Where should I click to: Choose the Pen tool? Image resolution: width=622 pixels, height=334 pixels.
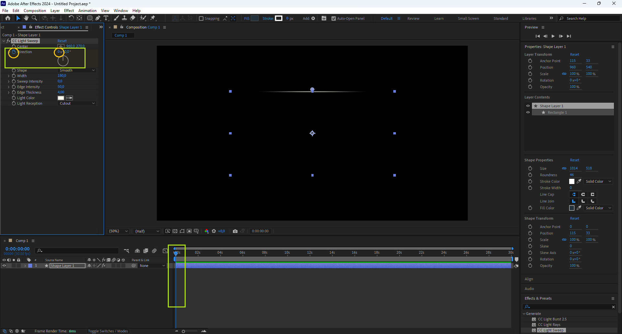[98, 18]
